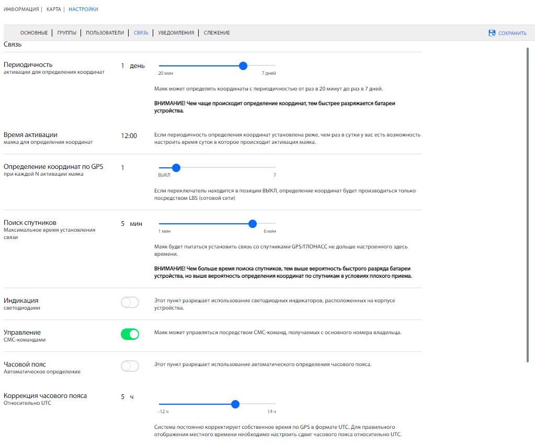Go to the СЛЕЖЕНИЕ tracking tab
The width and height of the screenshot is (535, 444).
tap(217, 33)
